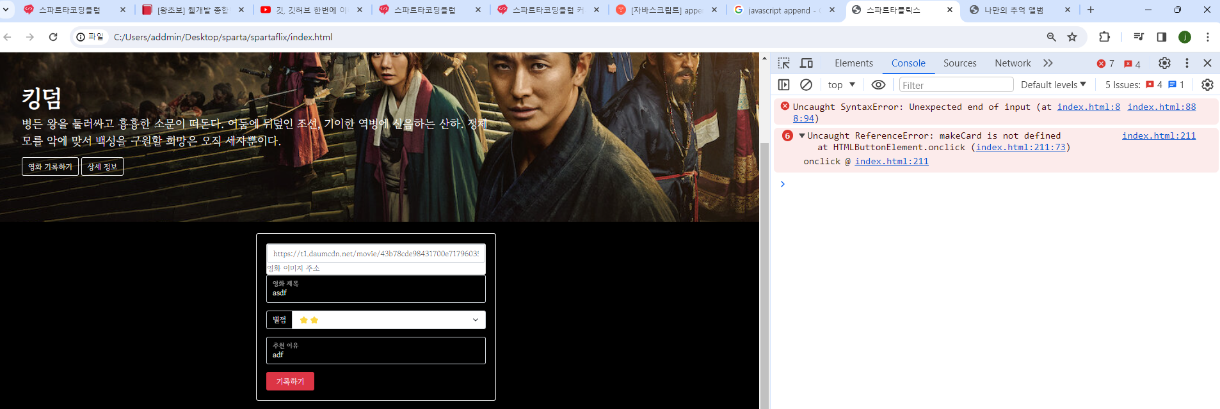Show the console sidebar icon

click(x=783, y=85)
